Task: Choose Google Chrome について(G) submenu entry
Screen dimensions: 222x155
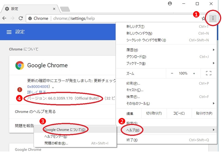Action: click(75, 130)
